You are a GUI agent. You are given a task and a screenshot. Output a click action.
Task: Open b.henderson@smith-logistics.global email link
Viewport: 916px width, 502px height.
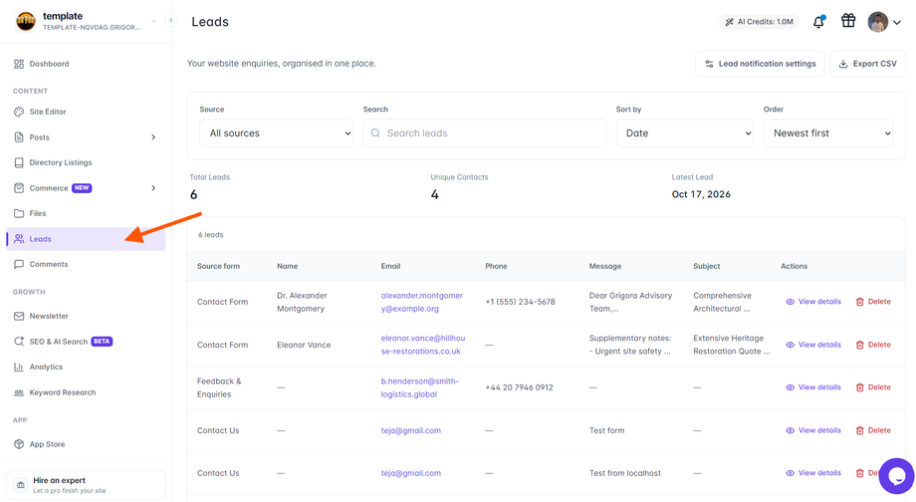pyautogui.click(x=420, y=387)
